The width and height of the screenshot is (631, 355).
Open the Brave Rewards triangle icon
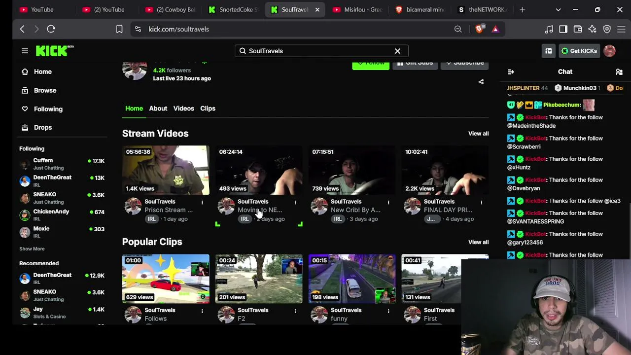(x=495, y=29)
